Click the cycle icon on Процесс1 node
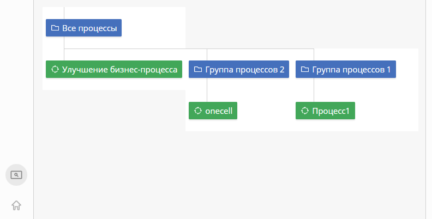Viewport: 432px width, 219px height. point(305,111)
